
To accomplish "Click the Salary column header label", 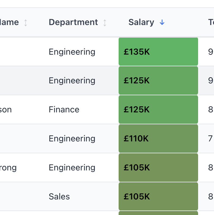I will click(x=141, y=23).
